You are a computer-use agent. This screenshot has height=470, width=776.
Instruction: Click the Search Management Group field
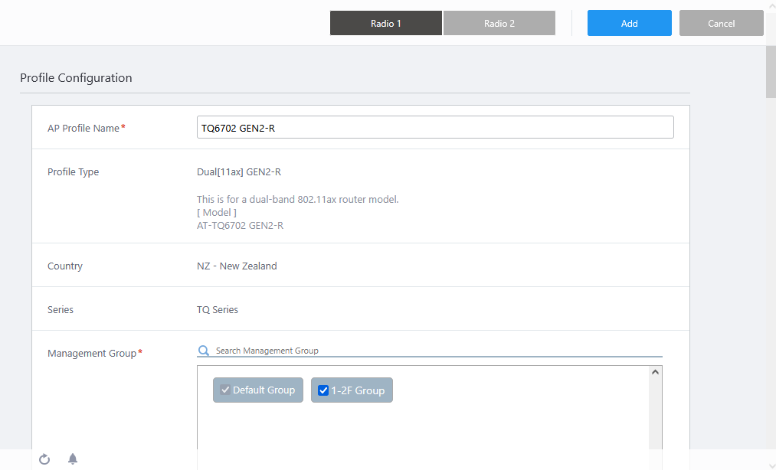(x=437, y=351)
